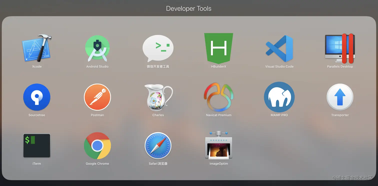Click the "HBuilderX" label text
This screenshot has width=378, height=186.
coord(218,66)
